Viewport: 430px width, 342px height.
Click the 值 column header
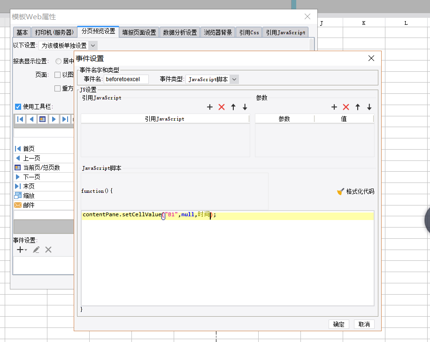(x=344, y=119)
